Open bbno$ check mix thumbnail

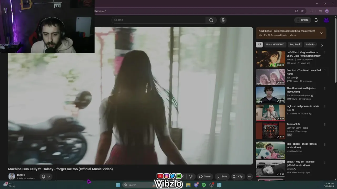tap(270, 150)
